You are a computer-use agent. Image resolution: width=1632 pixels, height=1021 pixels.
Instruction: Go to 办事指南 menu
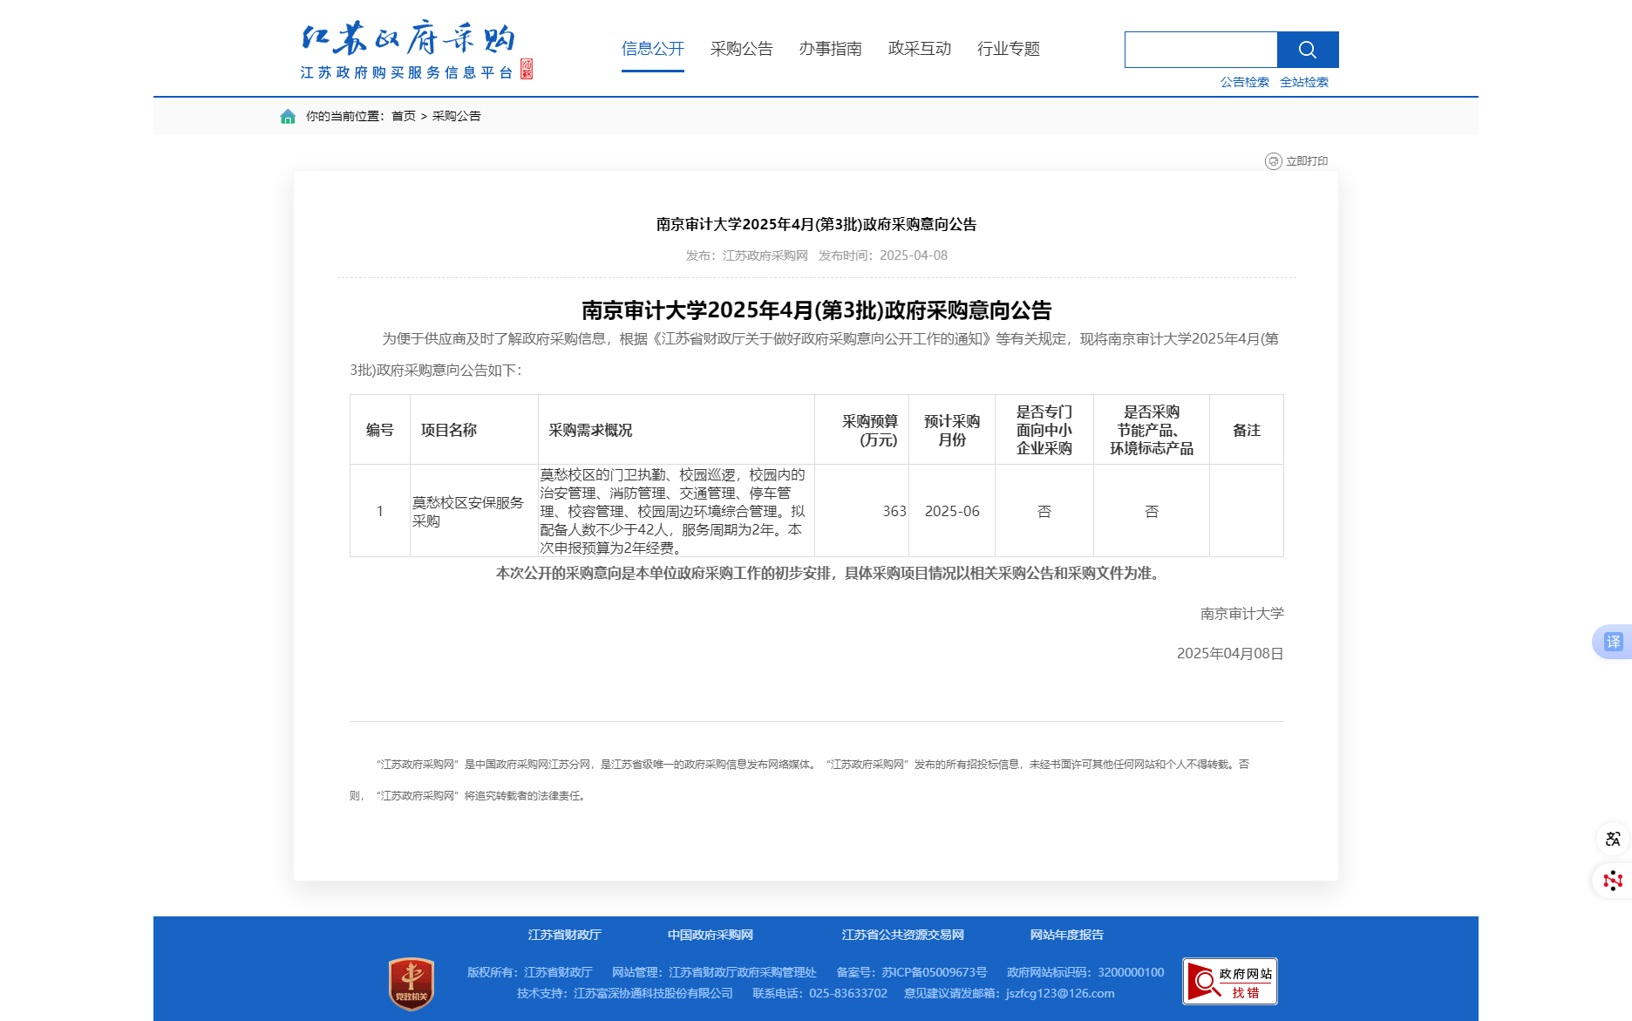[x=831, y=49]
